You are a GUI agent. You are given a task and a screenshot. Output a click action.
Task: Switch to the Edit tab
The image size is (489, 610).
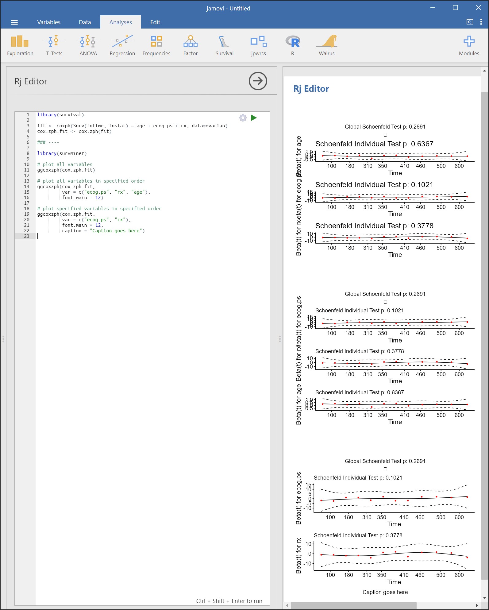click(x=155, y=22)
